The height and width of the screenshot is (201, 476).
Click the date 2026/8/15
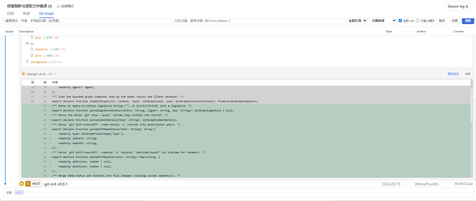tap(391, 184)
